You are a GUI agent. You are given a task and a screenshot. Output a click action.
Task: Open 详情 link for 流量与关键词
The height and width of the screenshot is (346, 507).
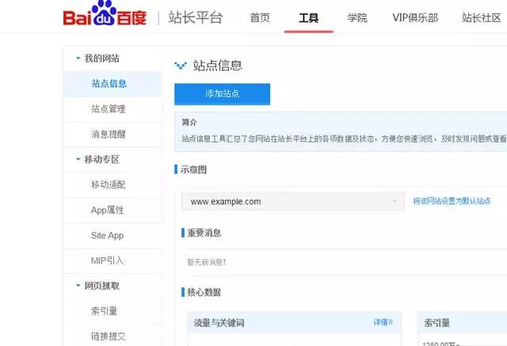pos(383,322)
